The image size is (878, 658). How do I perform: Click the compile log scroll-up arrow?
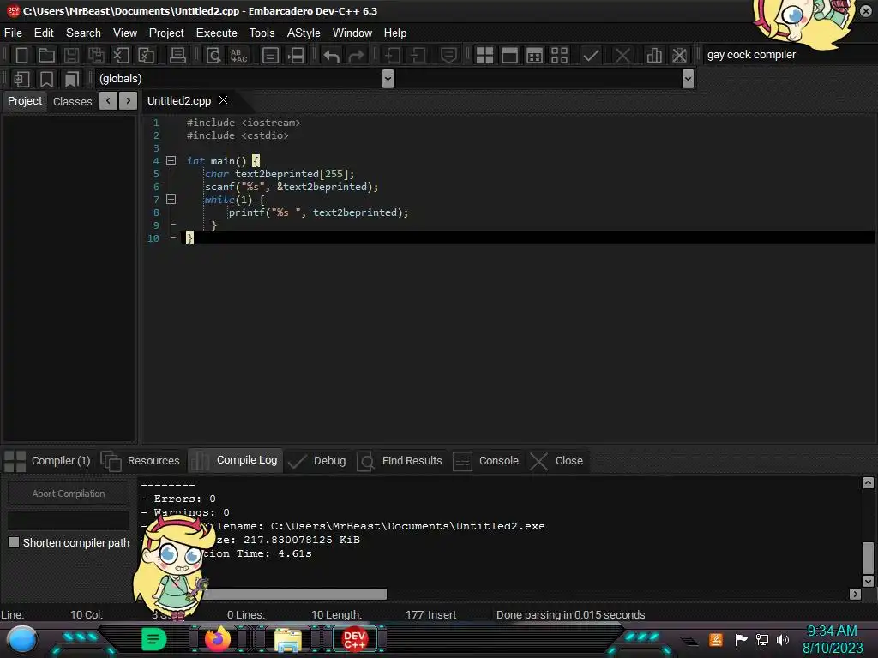[868, 482]
